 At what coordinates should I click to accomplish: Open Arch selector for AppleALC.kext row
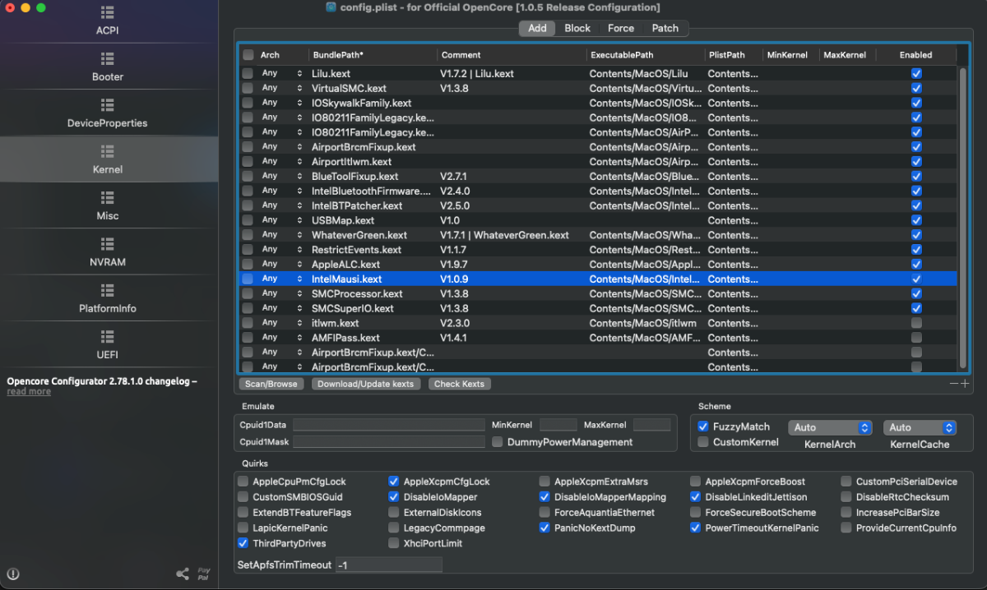[x=282, y=265]
